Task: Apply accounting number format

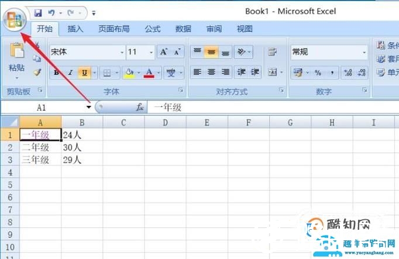Action: pyautogui.click(x=298, y=73)
